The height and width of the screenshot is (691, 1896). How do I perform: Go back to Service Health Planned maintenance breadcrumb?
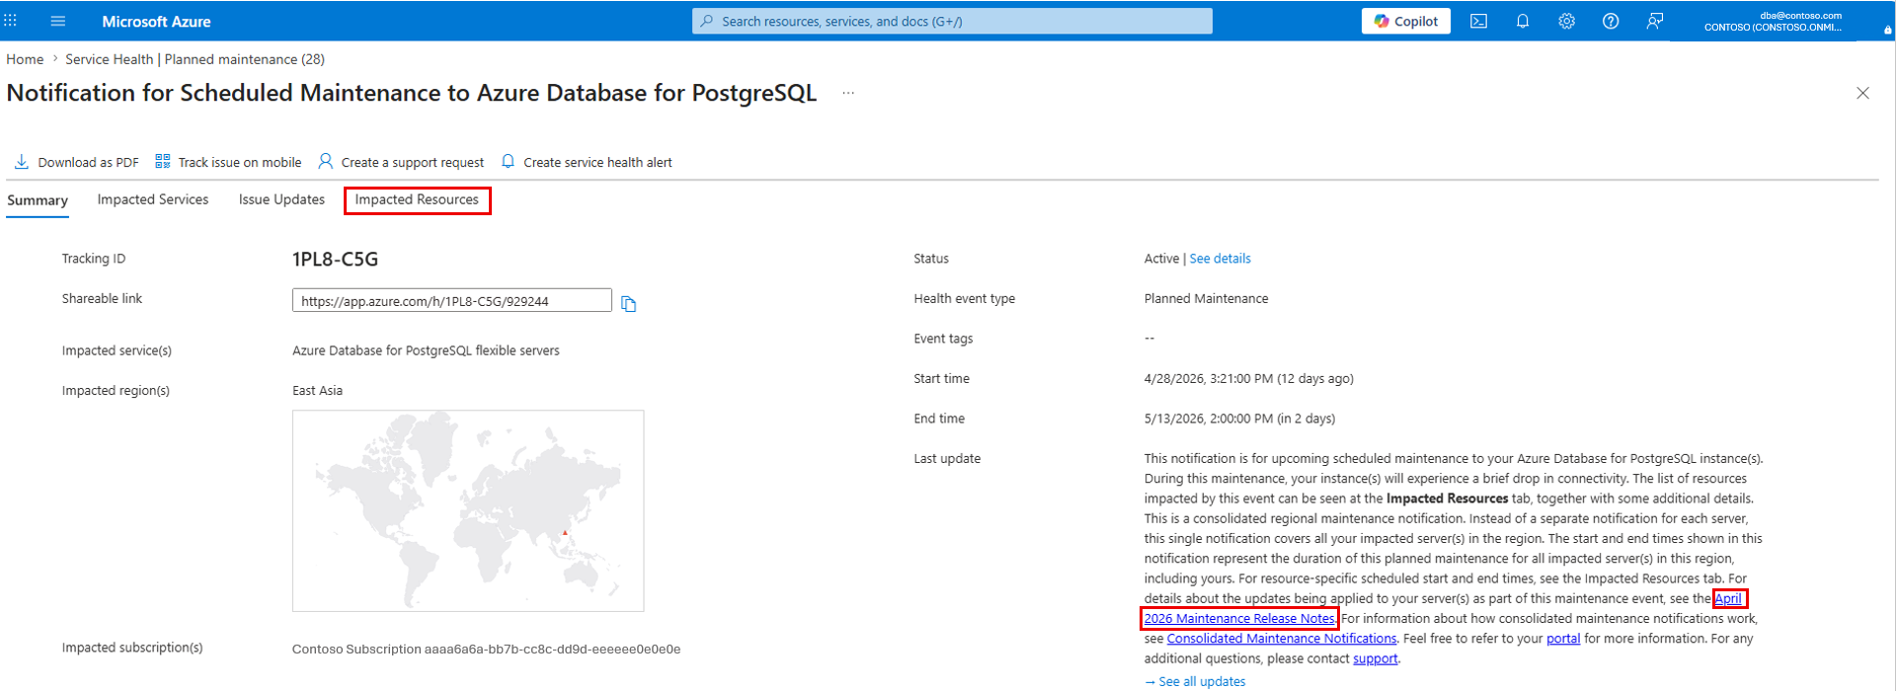click(x=195, y=59)
